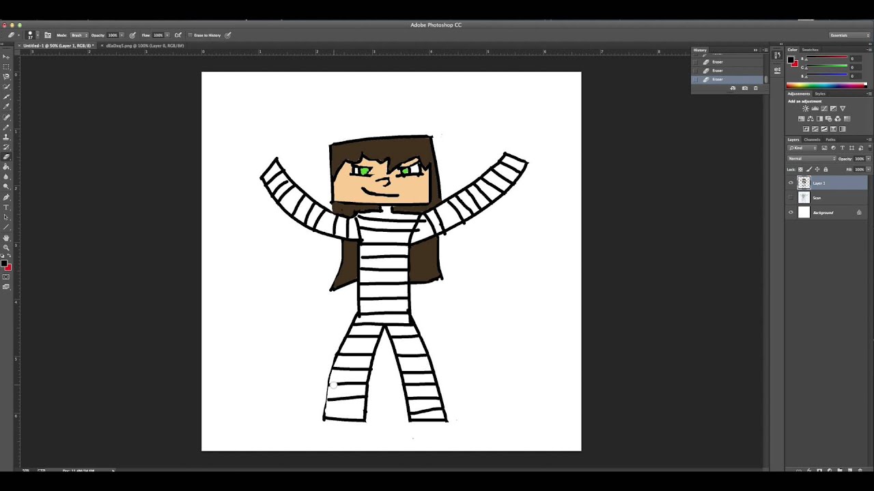Open the Brush panel from options bar
The width and height of the screenshot is (874, 491).
click(48, 35)
